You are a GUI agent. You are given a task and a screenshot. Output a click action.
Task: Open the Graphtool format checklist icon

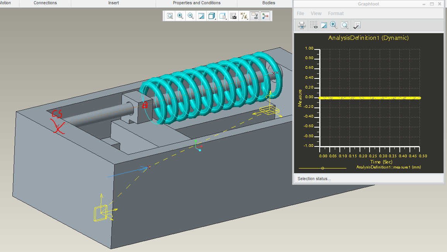point(357,25)
